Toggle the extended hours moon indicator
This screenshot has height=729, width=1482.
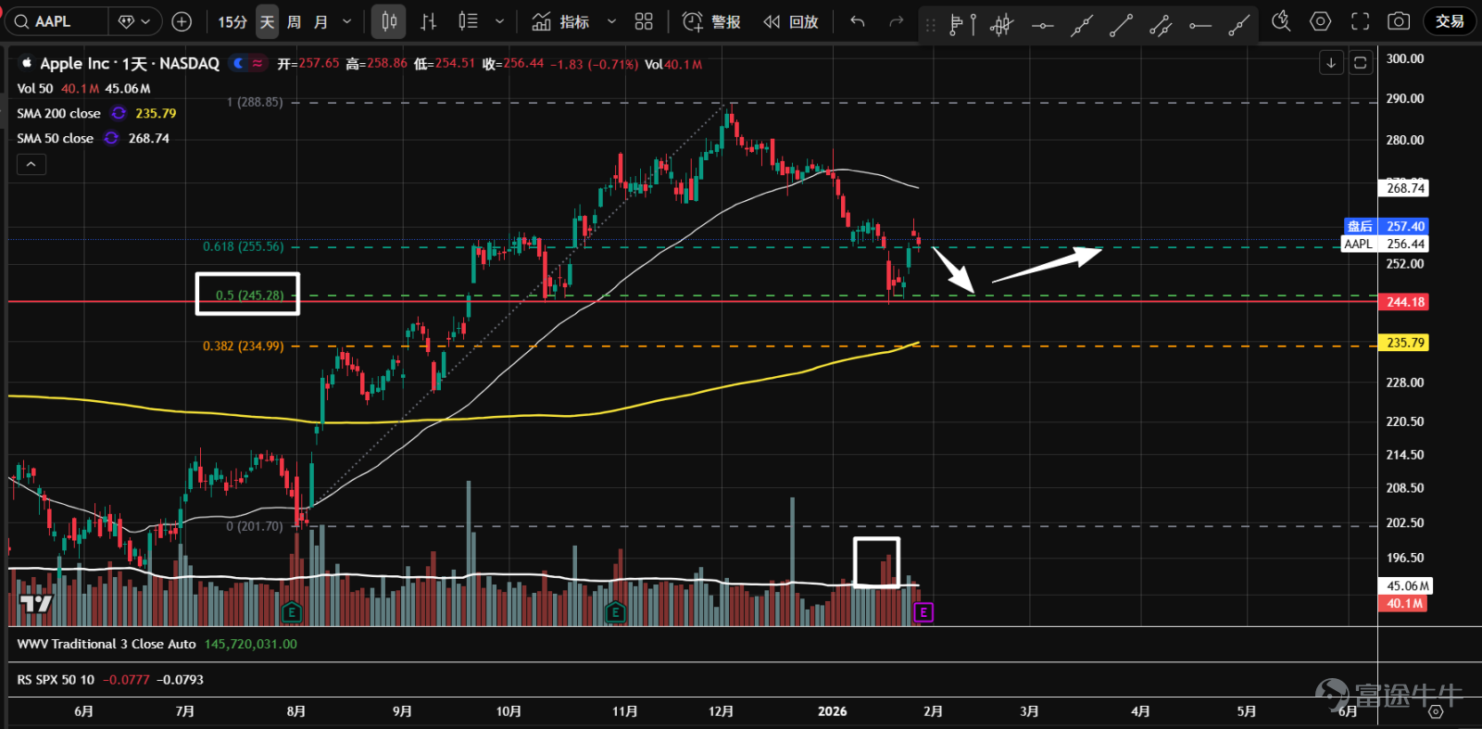239,63
